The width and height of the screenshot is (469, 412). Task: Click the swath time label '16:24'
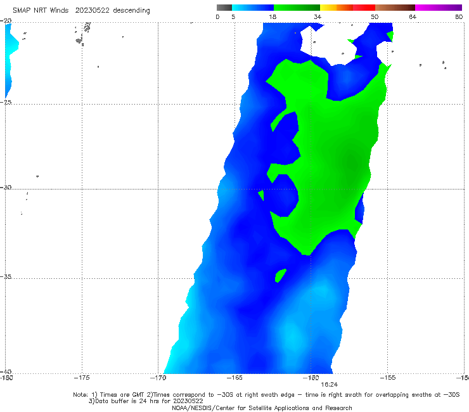click(329, 385)
